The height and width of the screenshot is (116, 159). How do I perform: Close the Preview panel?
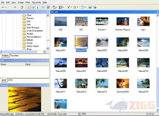[48, 85]
